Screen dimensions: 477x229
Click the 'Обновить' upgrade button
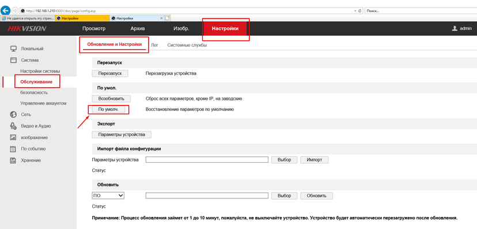click(x=317, y=196)
